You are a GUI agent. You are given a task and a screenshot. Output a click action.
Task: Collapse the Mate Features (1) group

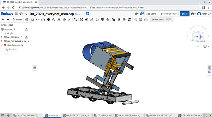(x=2, y=45)
